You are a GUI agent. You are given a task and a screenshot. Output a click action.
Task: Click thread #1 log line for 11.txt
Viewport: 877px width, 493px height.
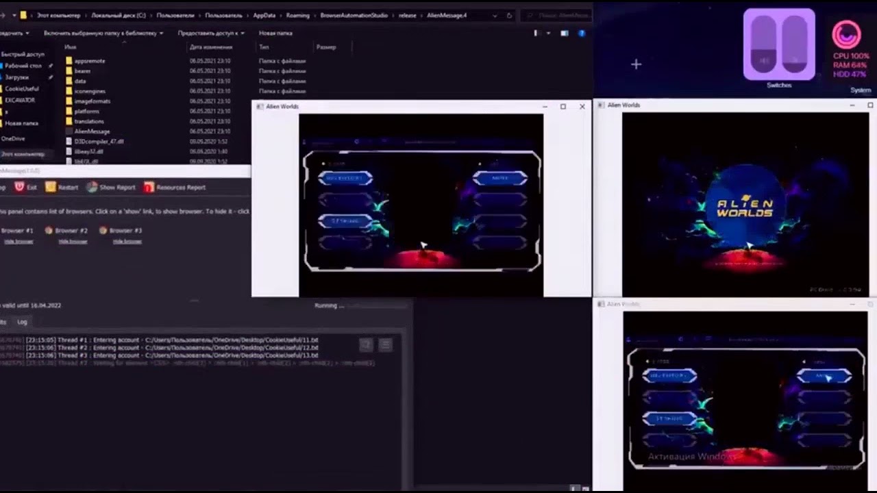pos(173,340)
